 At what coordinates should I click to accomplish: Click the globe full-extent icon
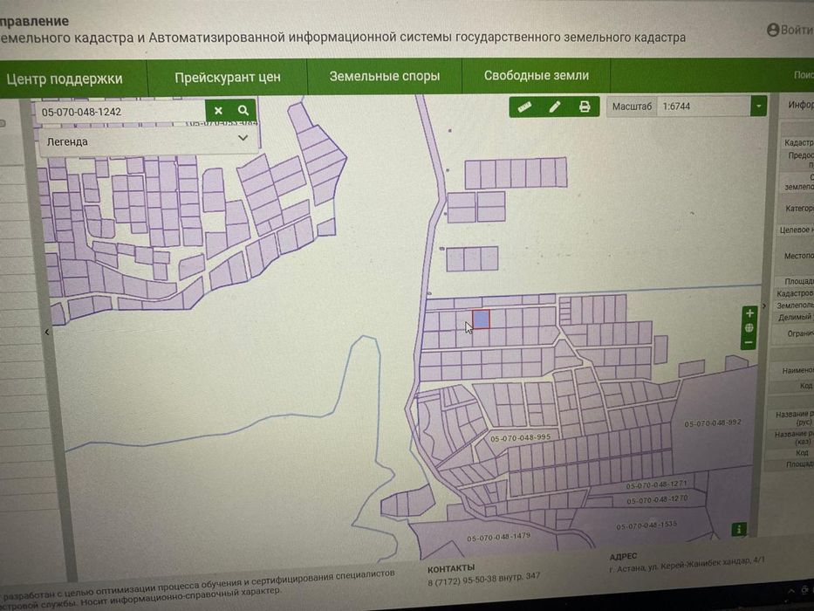point(749,328)
